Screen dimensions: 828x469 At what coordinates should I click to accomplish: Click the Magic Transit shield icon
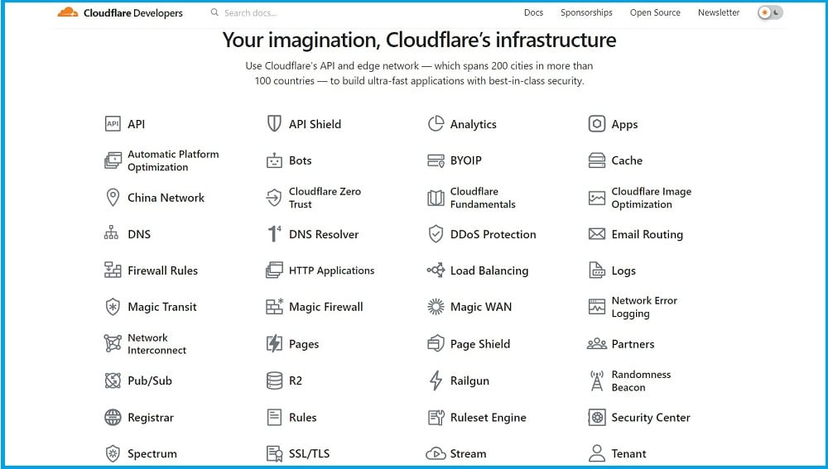tap(113, 307)
